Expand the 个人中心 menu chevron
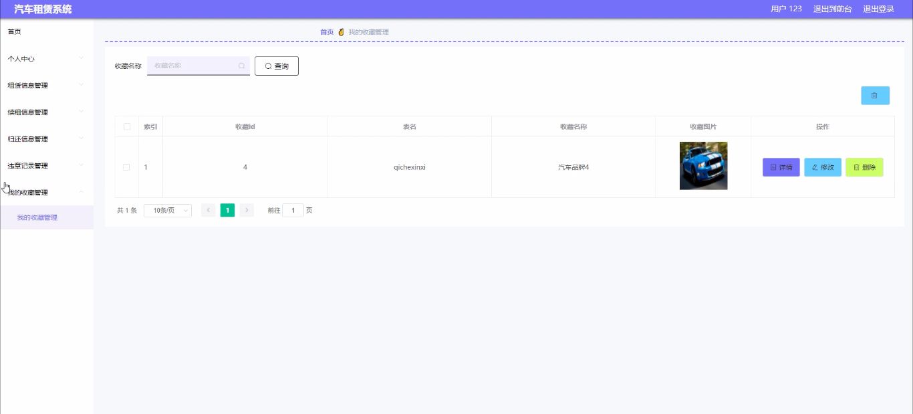 [x=82, y=58]
